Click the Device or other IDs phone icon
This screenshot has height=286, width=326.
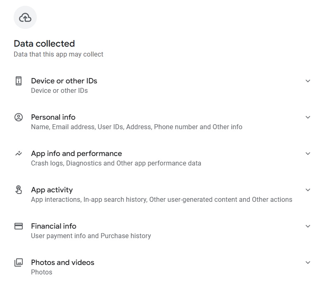tap(19, 81)
